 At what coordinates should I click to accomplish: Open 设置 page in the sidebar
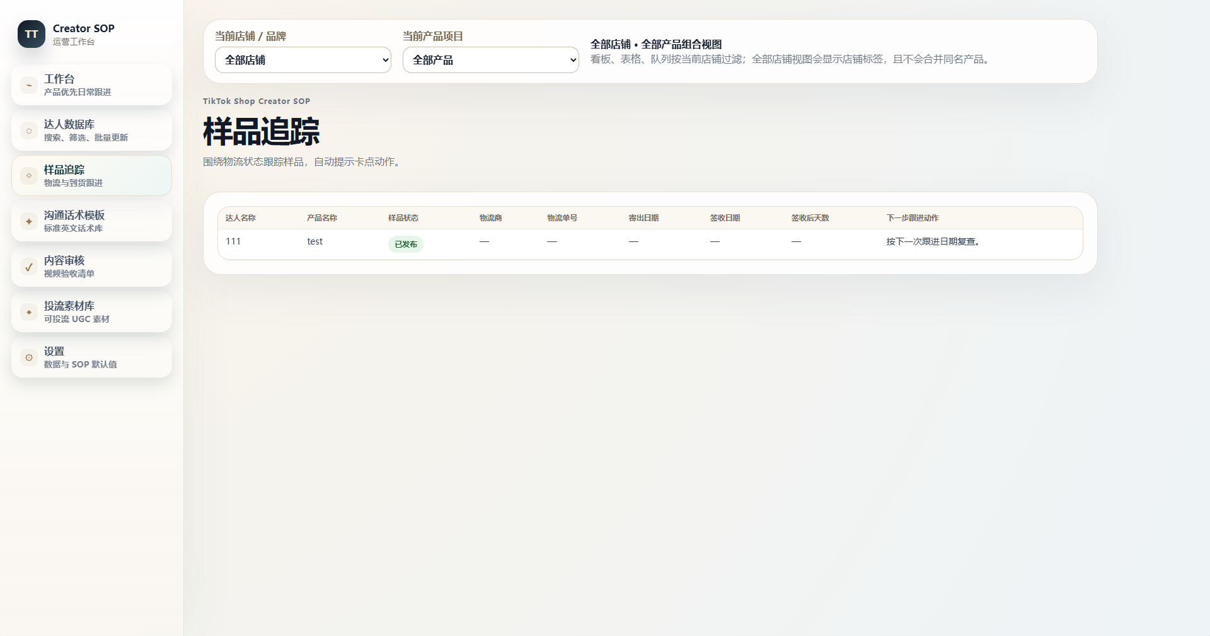pyautogui.click(x=91, y=357)
